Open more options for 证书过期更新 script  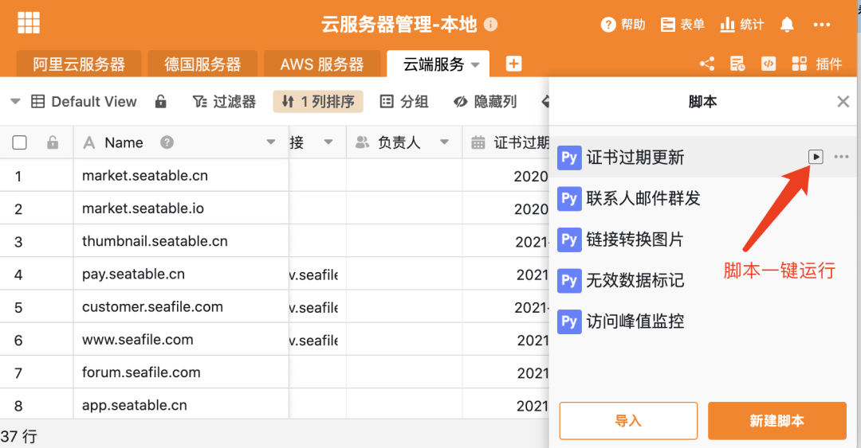pos(841,157)
